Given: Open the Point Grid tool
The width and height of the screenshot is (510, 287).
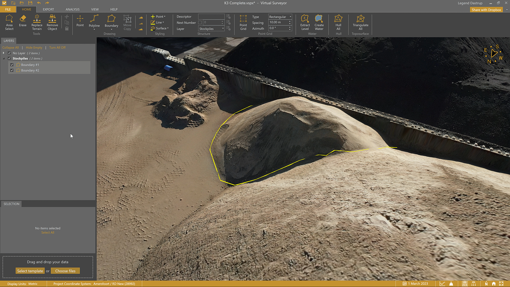Looking at the screenshot, I should pos(243,22).
